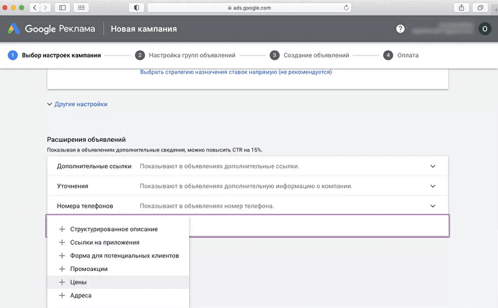
Task: Go forward with Safari's forward arrow
Action: coord(46,8)
